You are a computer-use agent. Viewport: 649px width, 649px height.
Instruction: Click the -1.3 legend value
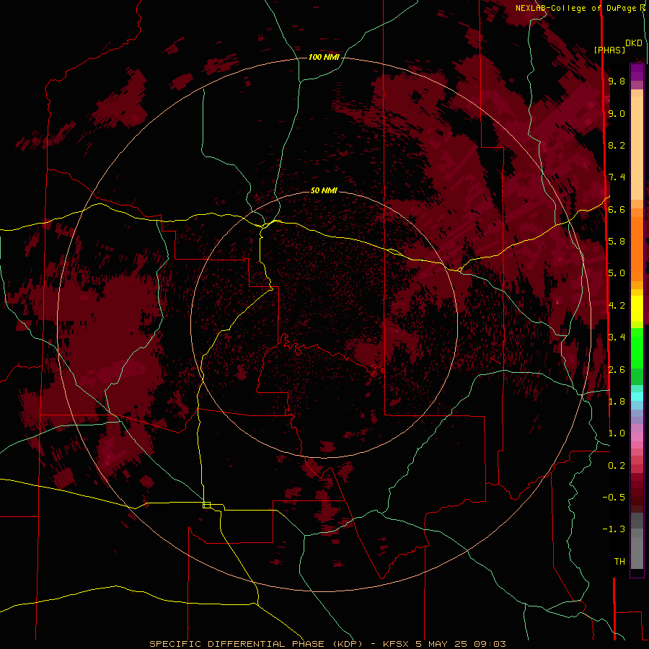[x=614, y=529]
